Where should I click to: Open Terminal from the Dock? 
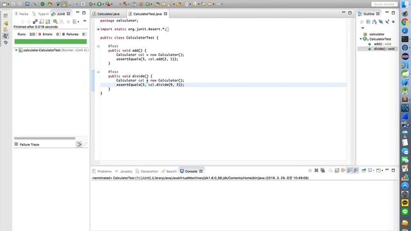pos(405,39)
